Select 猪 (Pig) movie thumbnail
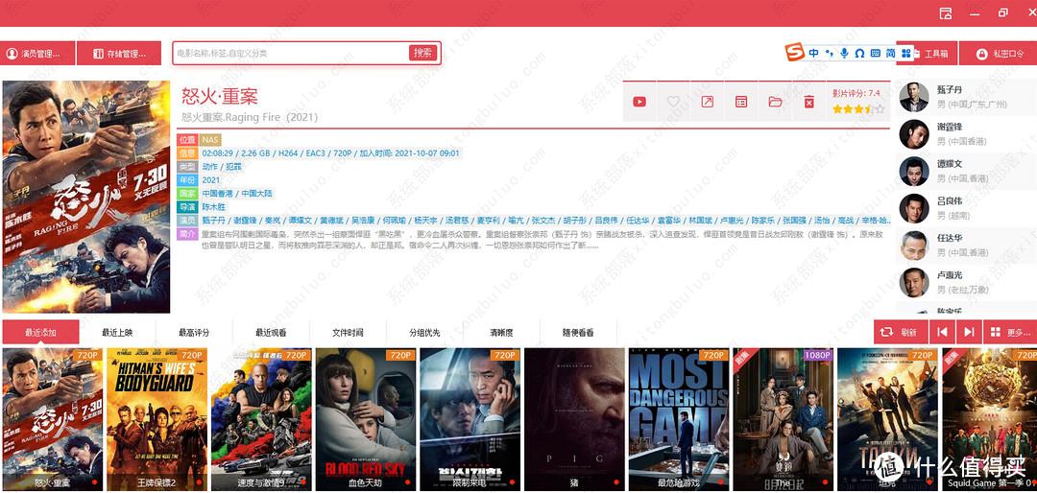The height and width of the screenshot is (493, 1037). [575, 420]
